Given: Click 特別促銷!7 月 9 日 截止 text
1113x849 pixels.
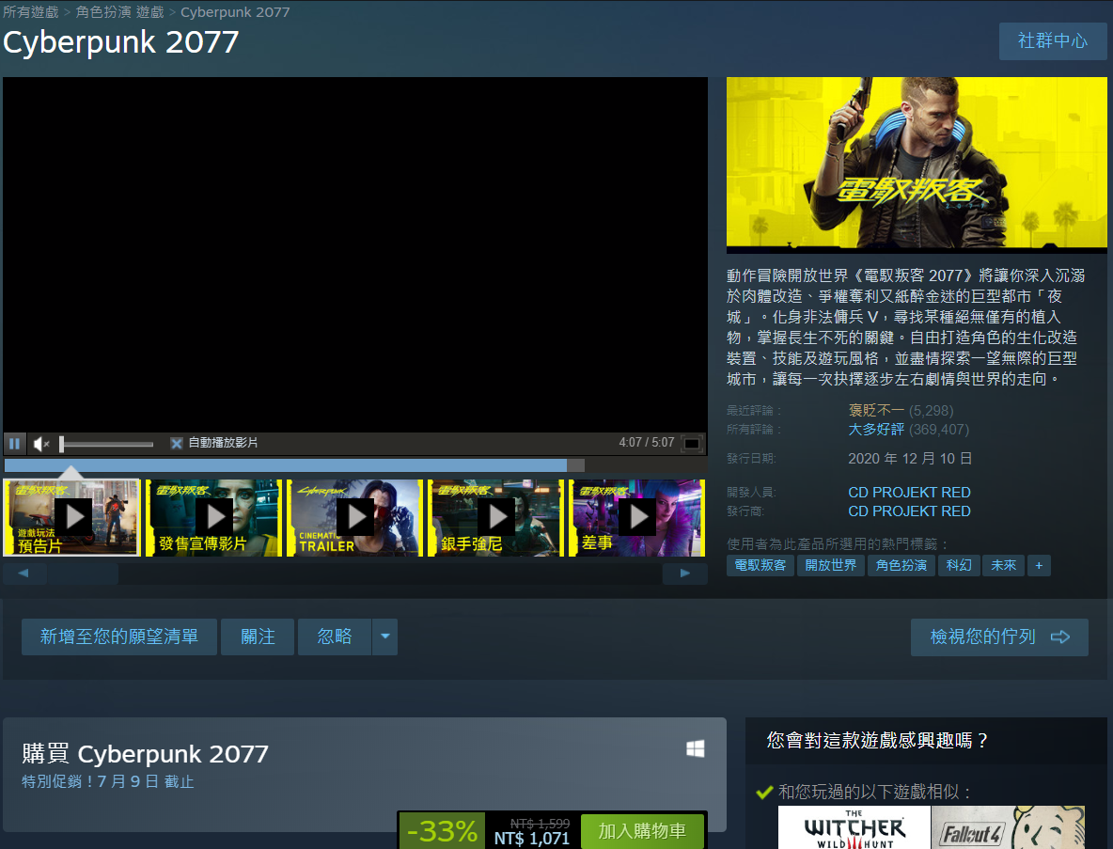Looking at the screenshot, I should coord(108,781).
